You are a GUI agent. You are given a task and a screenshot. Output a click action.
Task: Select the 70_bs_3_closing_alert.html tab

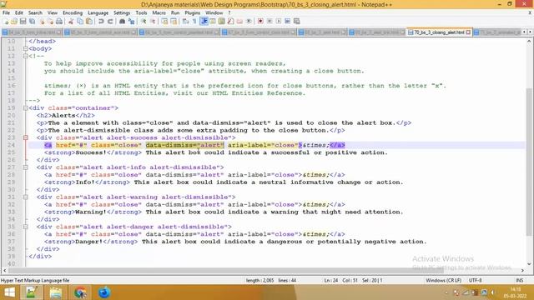(x=439, y=32)
